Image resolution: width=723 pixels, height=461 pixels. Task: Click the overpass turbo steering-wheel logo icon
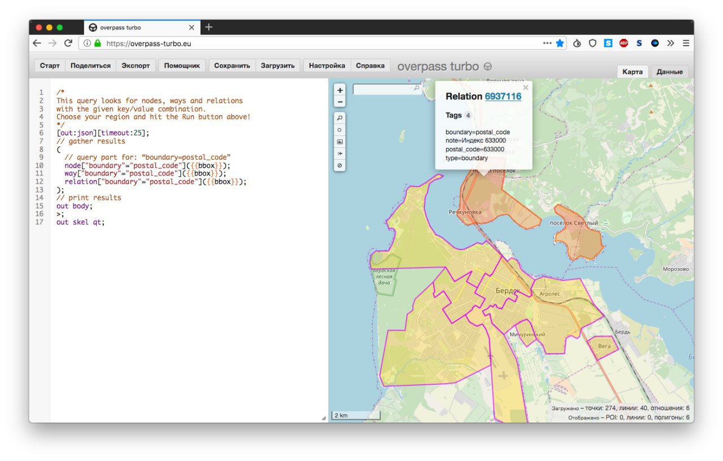pos(488,67)
